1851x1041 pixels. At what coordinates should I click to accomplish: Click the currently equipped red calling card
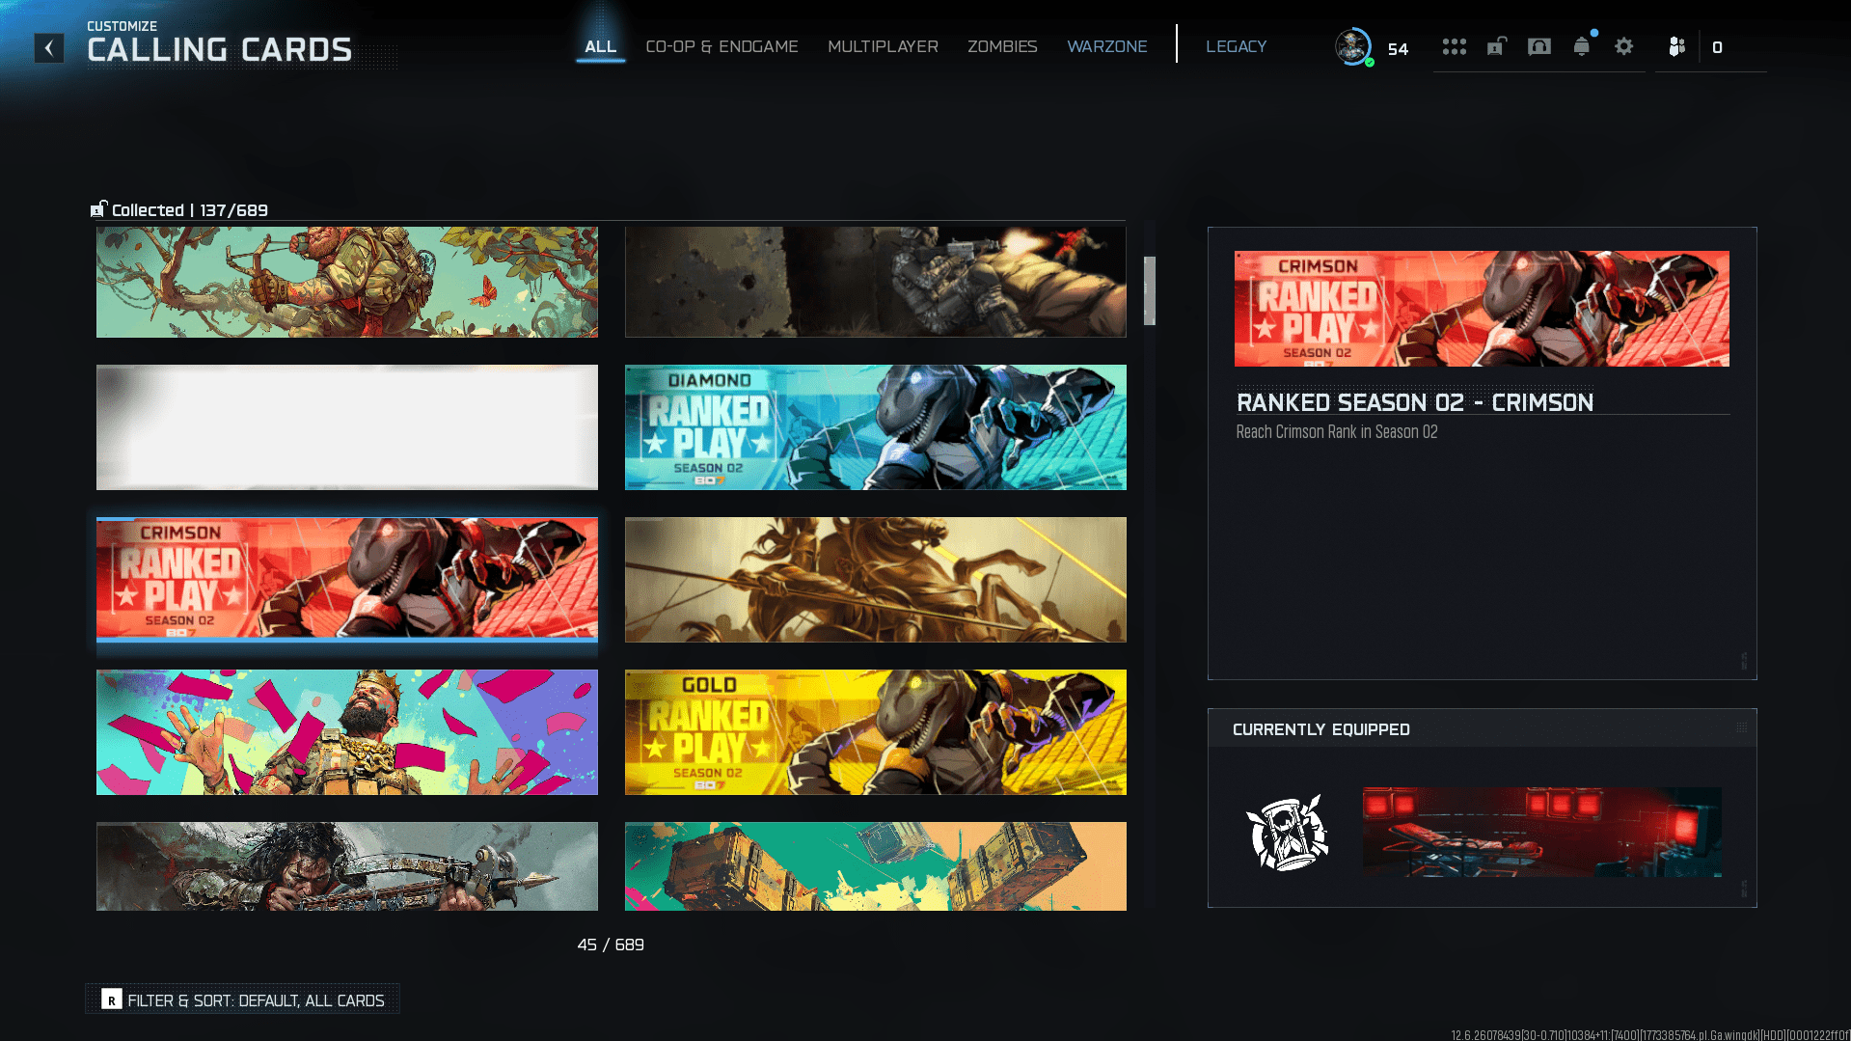pyautogui.click(x=1541, y=832)
